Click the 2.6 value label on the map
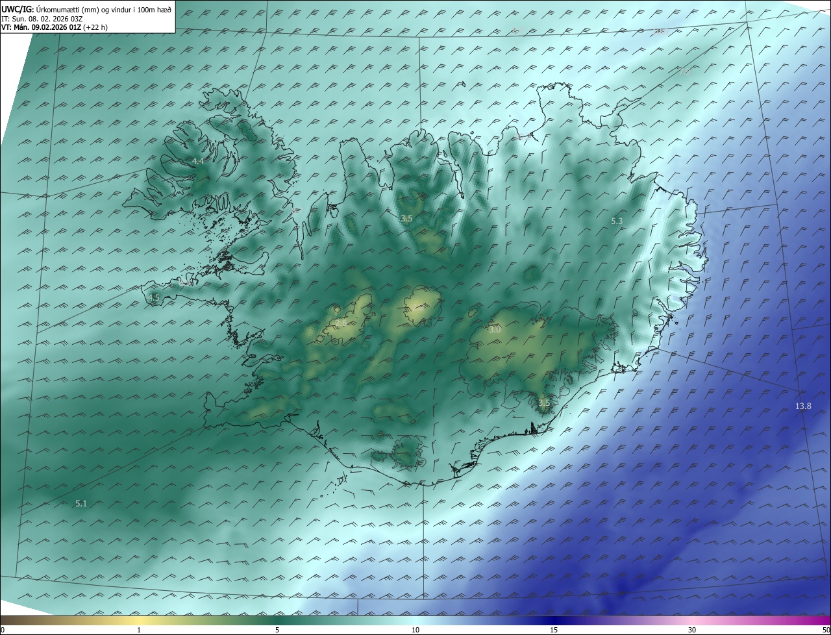 tap(341, 323)
